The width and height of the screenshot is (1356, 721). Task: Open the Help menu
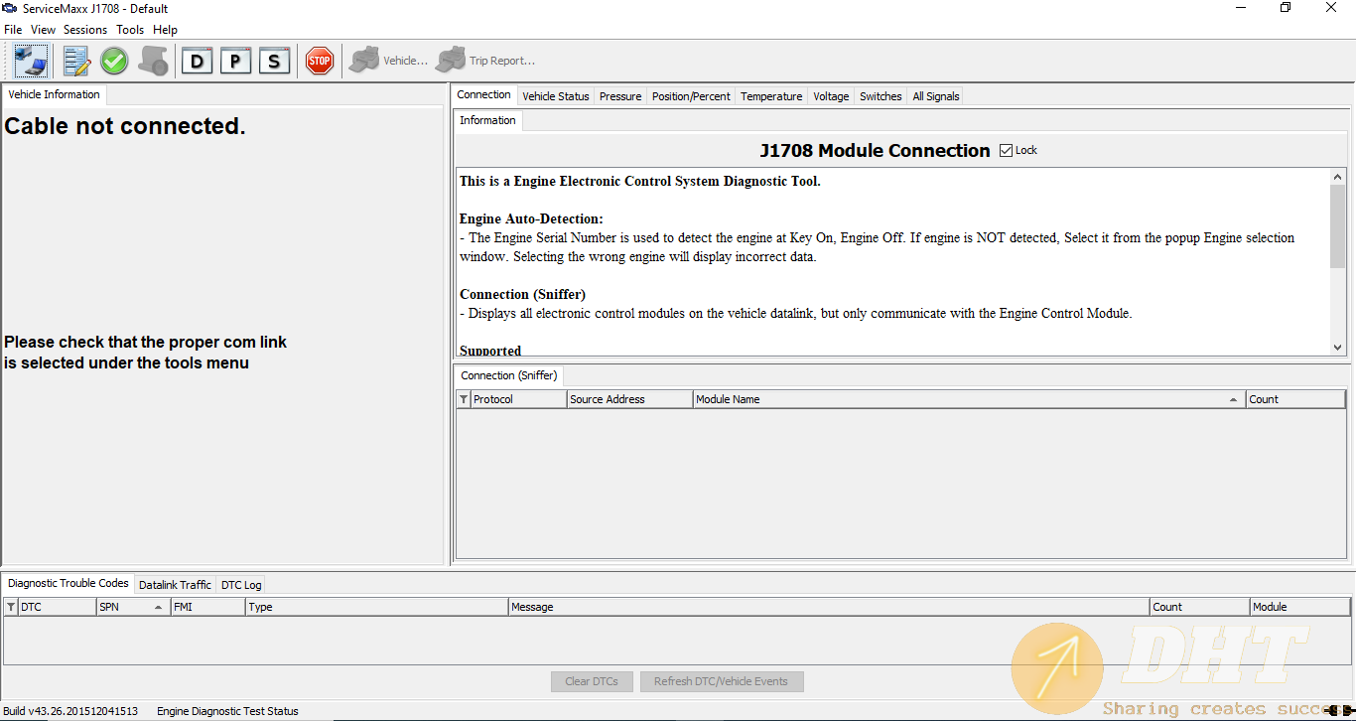pos(165,30)
